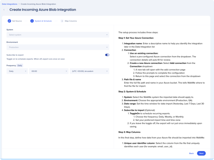Image resolution: width=214 pixels, height=160 pixels.
Task: Open the Data Integrations breadcrumb link
Action: coord(9,3)
